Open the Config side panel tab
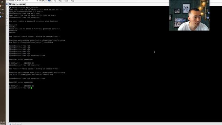The height and width of the screenshot is (125, 222). 7,21
